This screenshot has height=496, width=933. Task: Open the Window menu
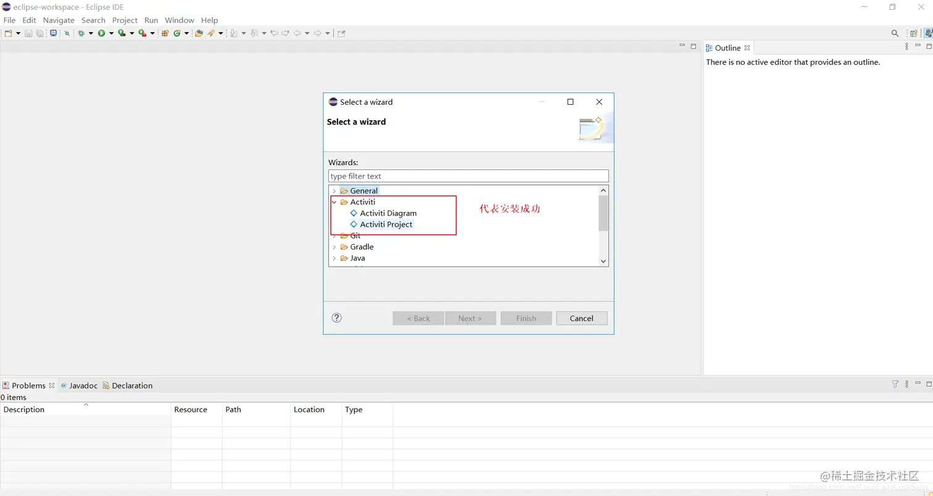coord(180,20)
